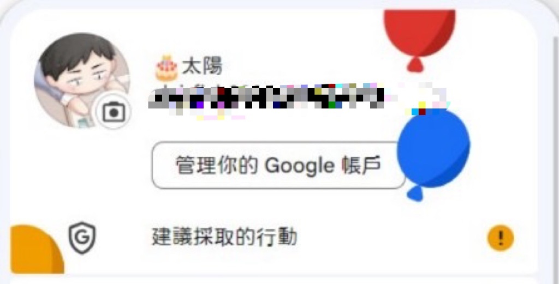Click the scrollbar along the right edge

(x=555, y=156)
